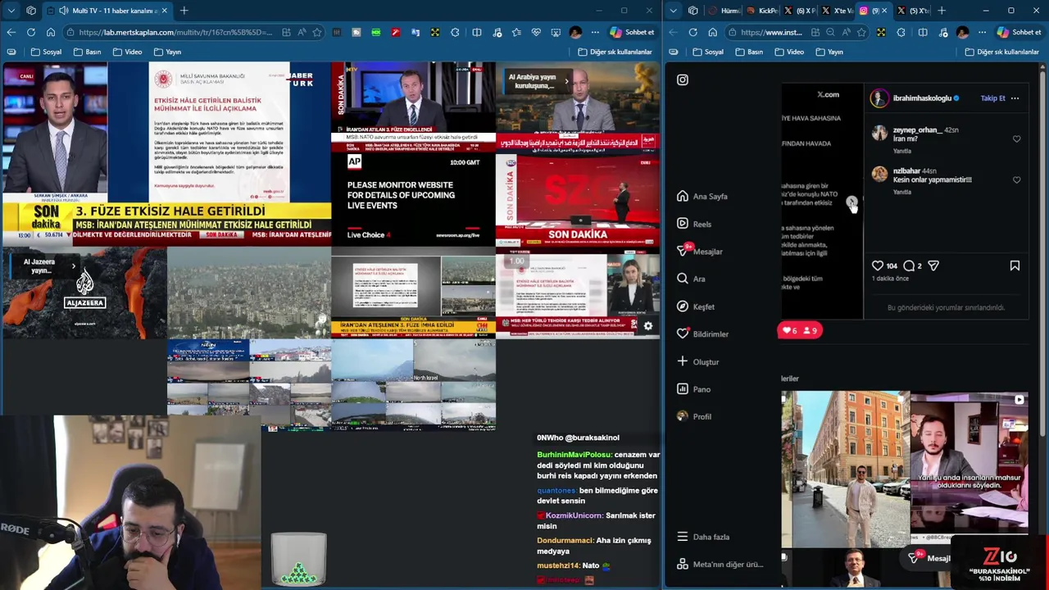The image size is (1049, 590).
Task: Open Ara search in Instagram sidebar
Action: pyautogui.click(x=691, y=279)
